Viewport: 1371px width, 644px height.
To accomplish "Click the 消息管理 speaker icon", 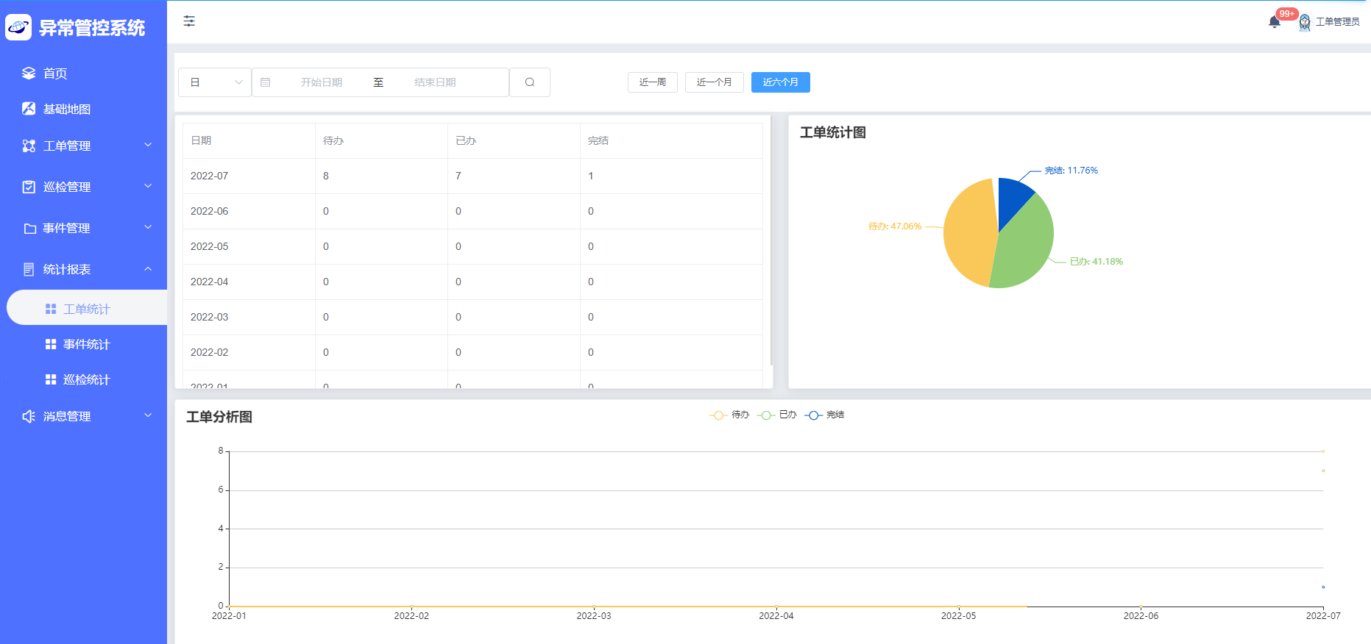I will [29, 416].
